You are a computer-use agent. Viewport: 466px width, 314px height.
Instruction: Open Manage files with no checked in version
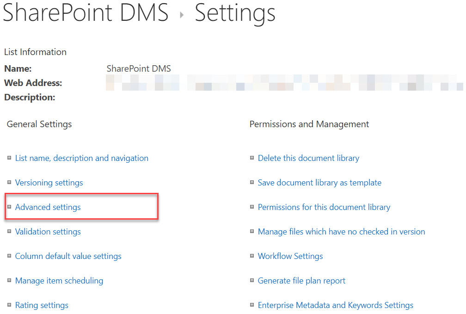coord(342,232)
